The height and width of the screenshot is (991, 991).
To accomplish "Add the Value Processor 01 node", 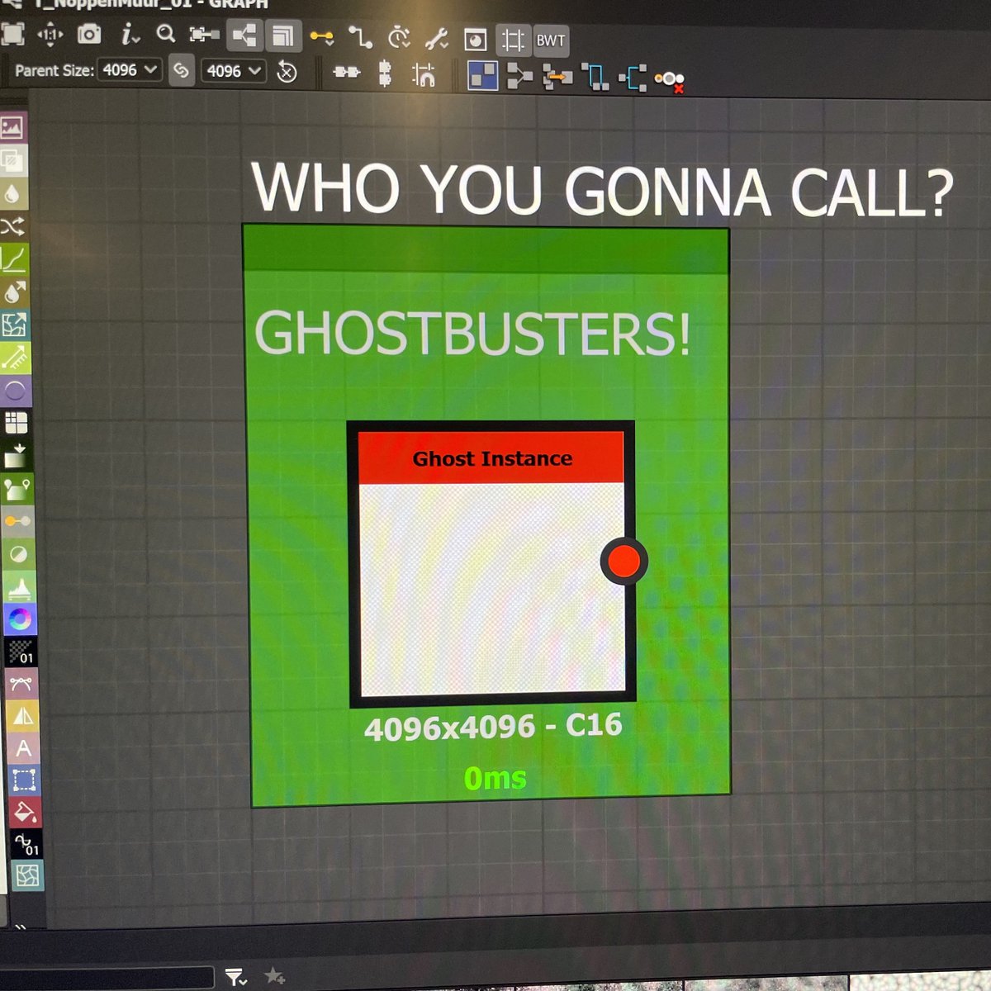I will (26, 843).
